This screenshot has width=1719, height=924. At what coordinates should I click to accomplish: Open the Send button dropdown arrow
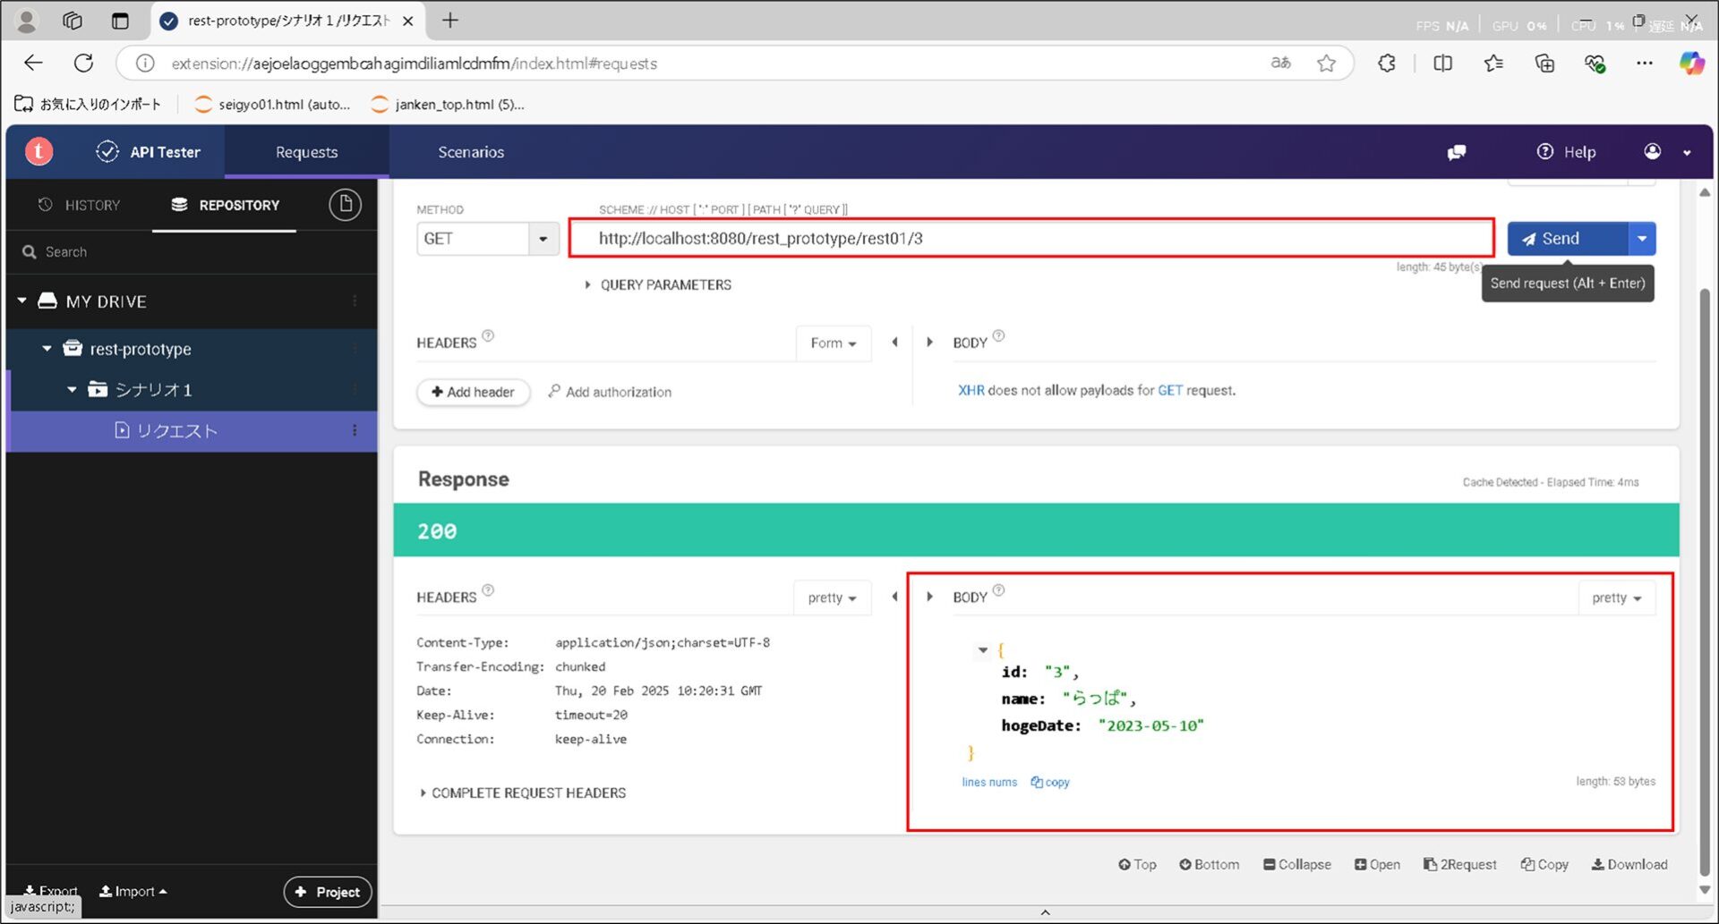pyautogui.click(x=1642, y=239)
